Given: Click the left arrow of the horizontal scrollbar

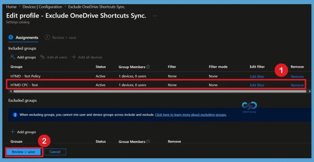Looking at the screenshot, I should (11, 91).
